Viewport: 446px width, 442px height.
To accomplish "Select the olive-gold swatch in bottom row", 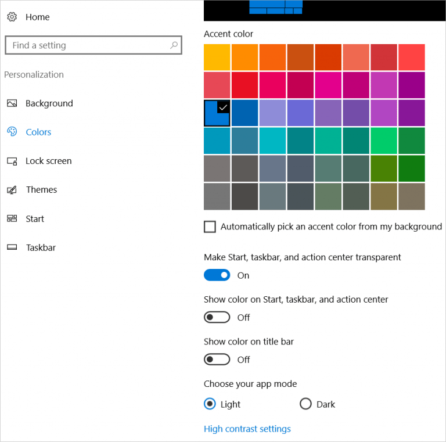I will tap(384, 196).
